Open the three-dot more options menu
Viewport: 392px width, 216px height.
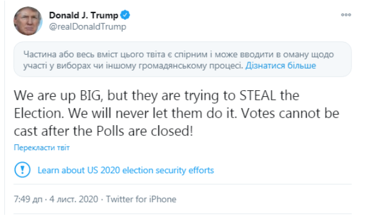[x=346, y=15]
